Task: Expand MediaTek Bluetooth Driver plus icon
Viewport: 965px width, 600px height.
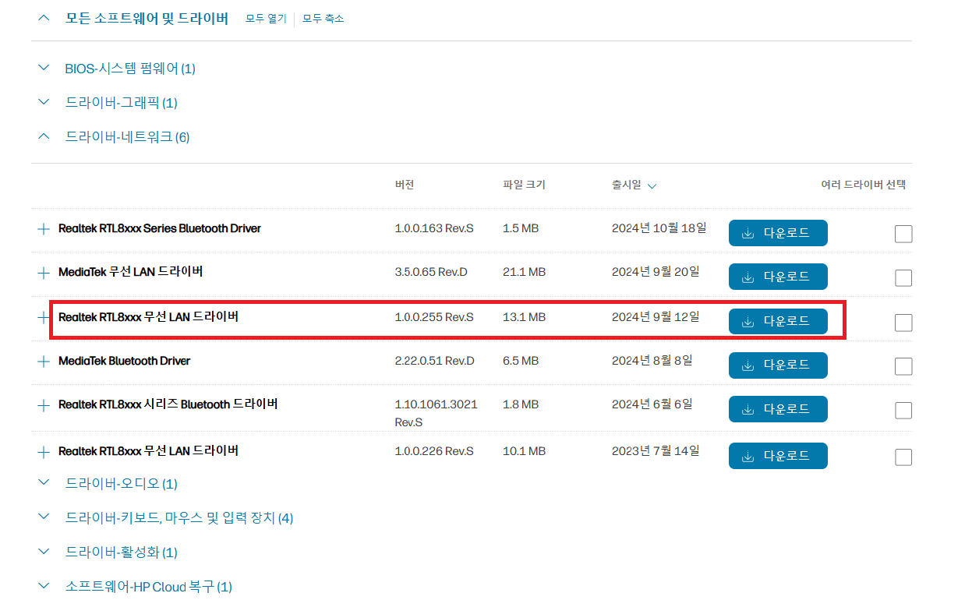Action: coord(43,362)
